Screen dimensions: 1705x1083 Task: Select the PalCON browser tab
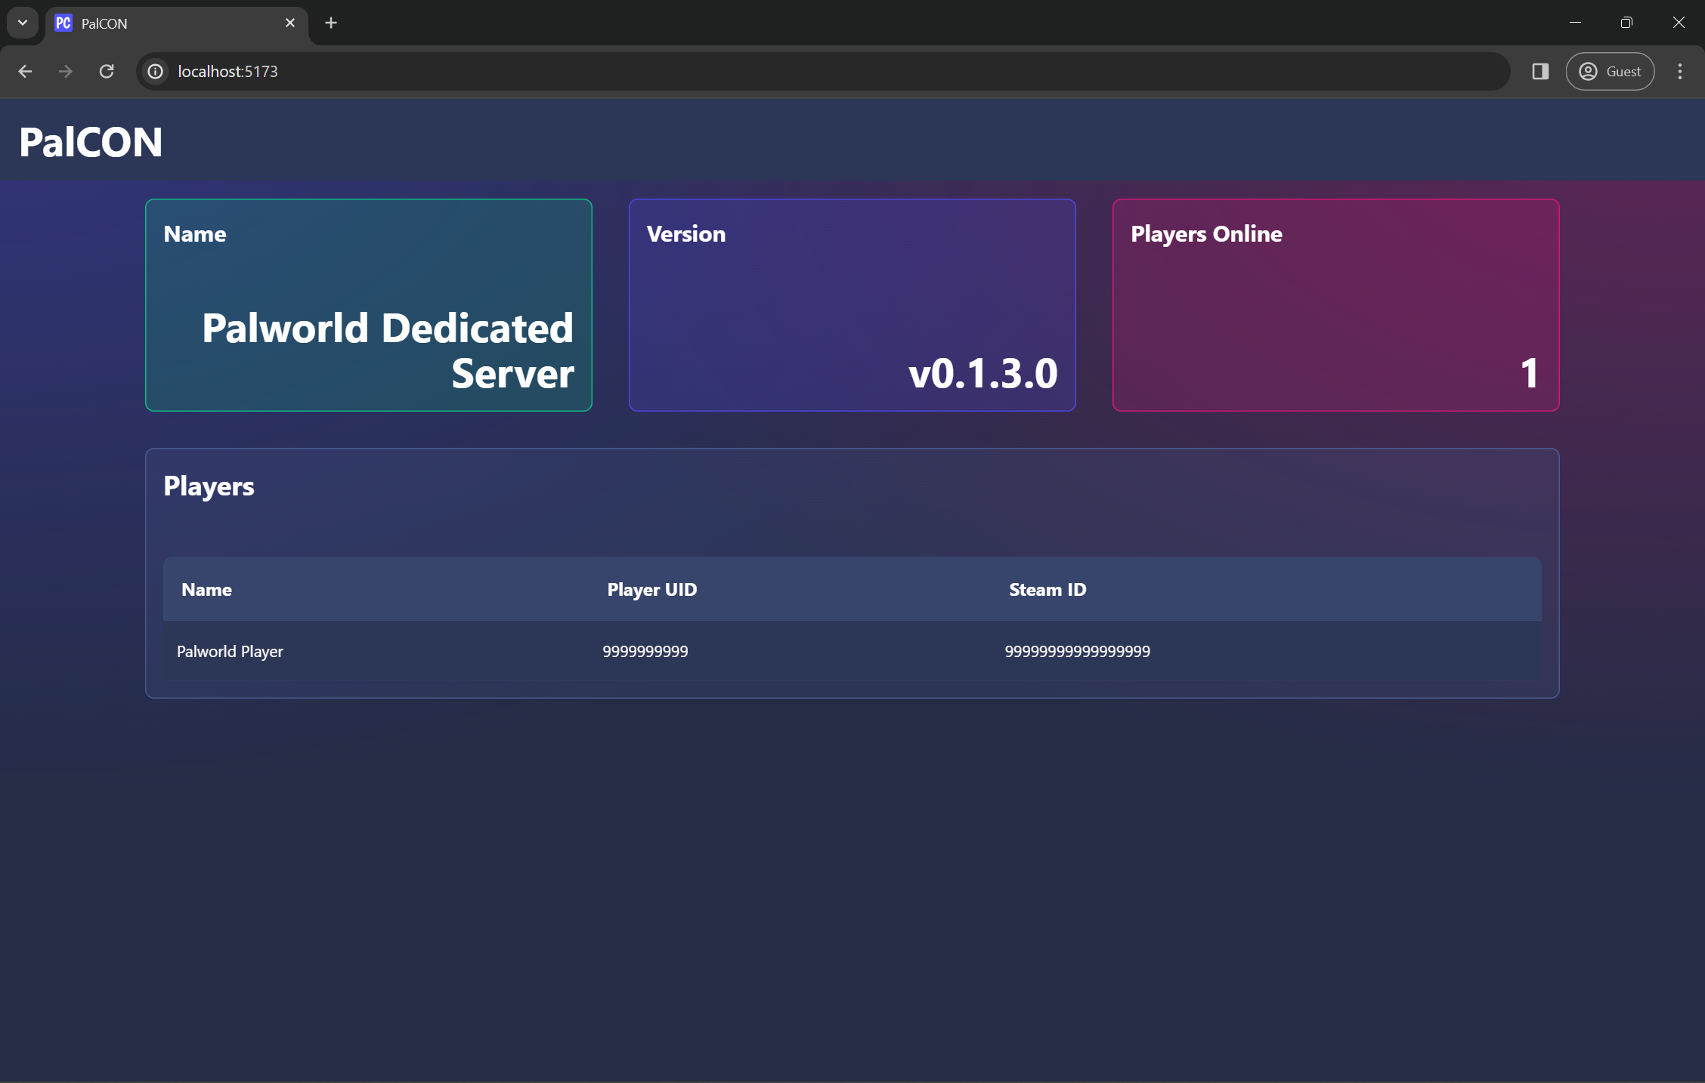tap(166, 23)
